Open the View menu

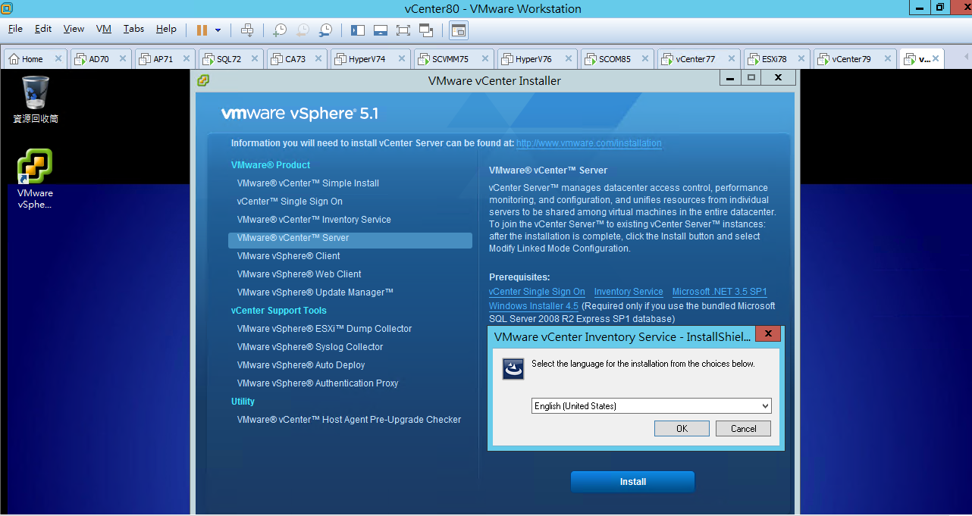74,29
